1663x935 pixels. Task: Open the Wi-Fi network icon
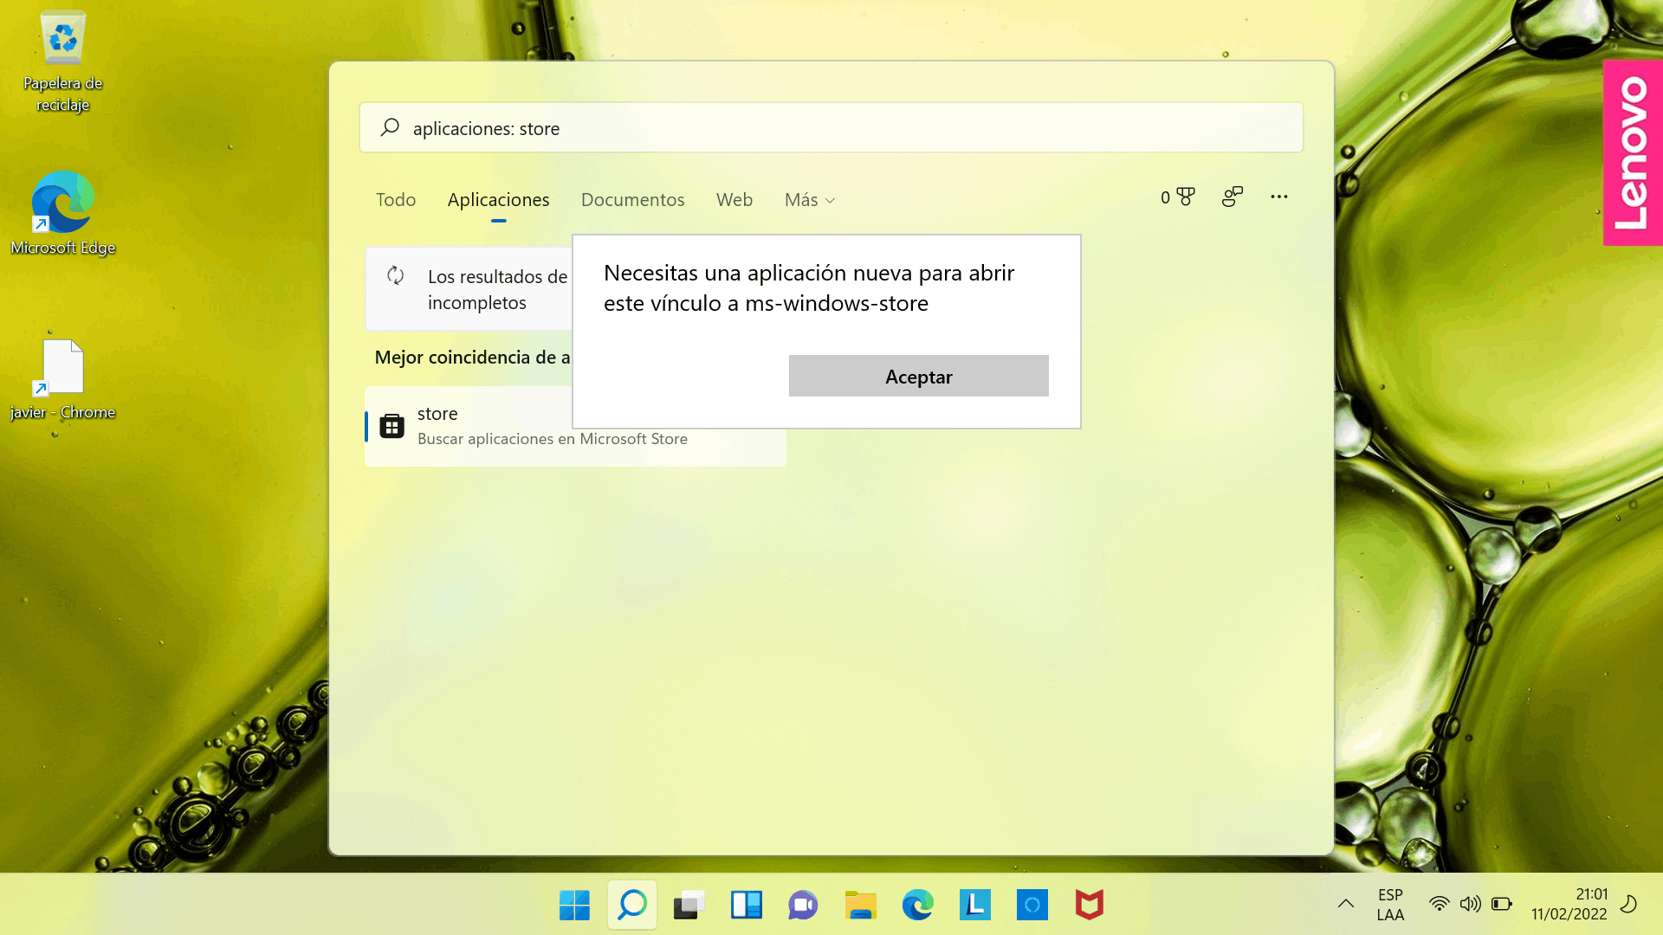coord(1439,904)
